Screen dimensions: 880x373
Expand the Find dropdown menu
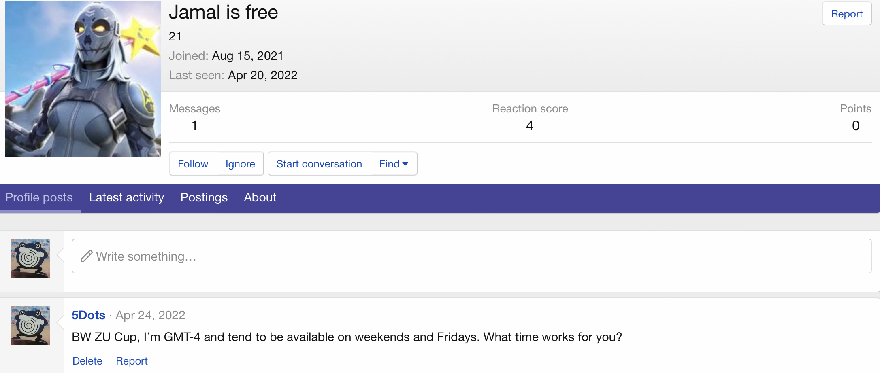pyautogui.click(x=394, y=164)
